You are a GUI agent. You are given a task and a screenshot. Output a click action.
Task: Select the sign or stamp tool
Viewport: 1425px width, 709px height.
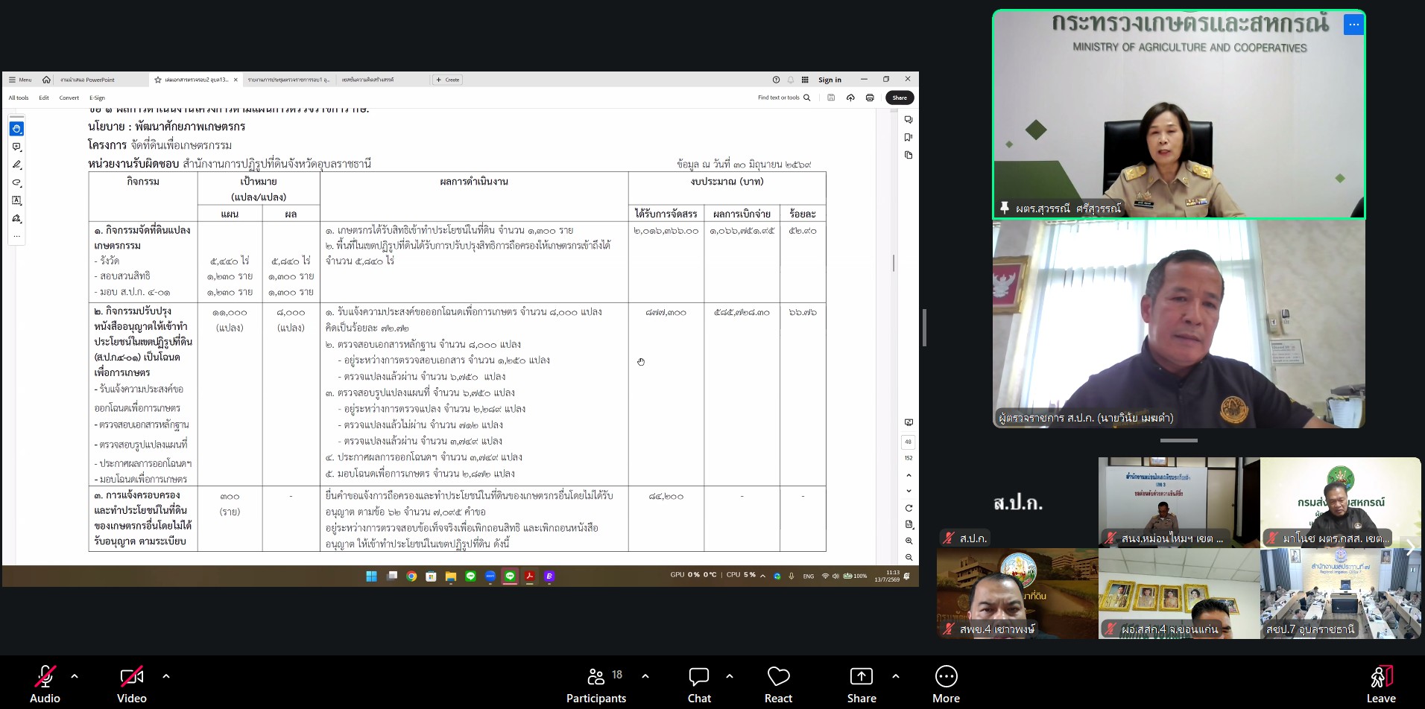pos(16,218)
